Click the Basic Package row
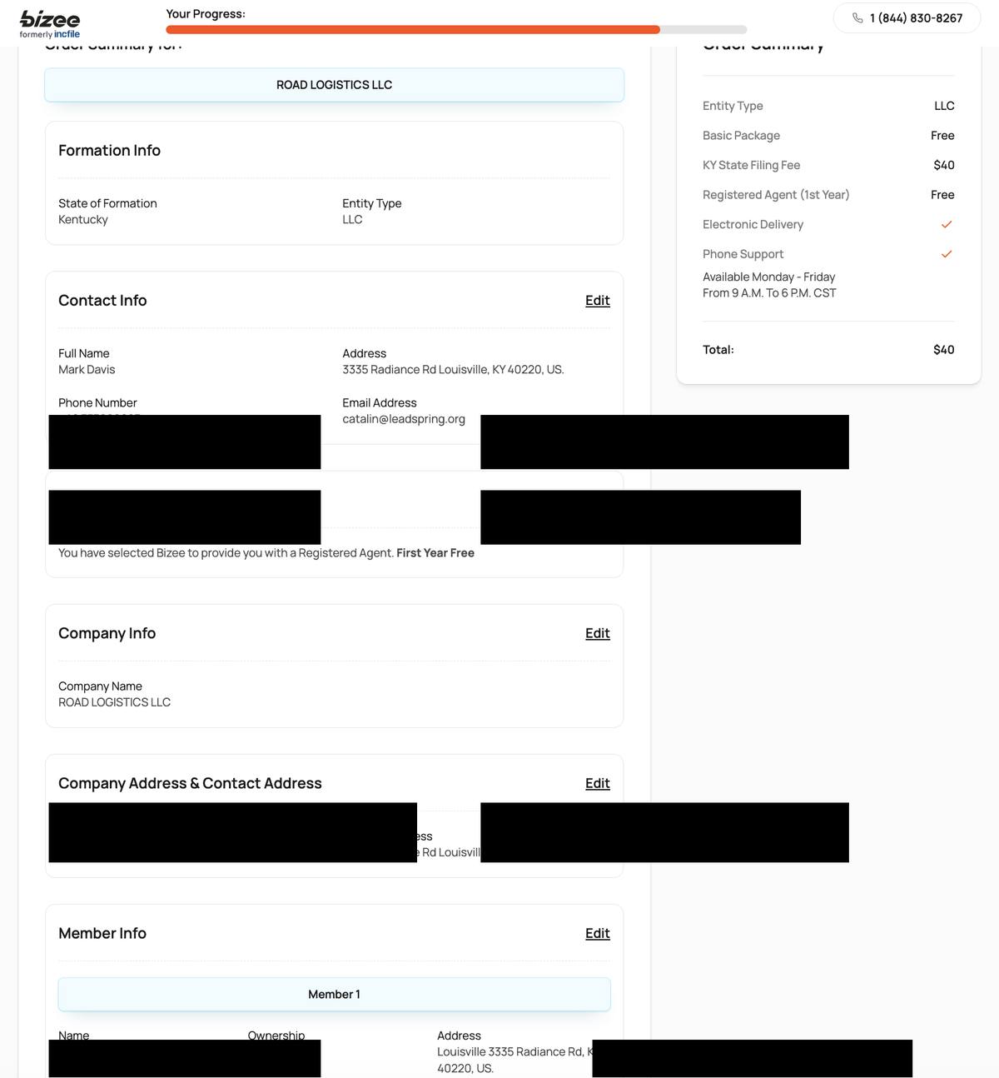999x1078 pixels. point(828,135)
